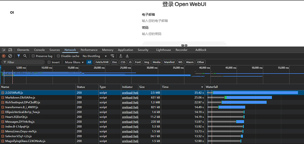The height and width of the screenshot is (144, 304).
Task: Click the script icon beside Heart.3QlJzrQt.js
Action: click(3, 117)
